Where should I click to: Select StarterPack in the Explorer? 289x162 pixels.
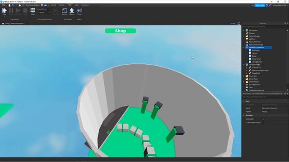click(253, 79)
